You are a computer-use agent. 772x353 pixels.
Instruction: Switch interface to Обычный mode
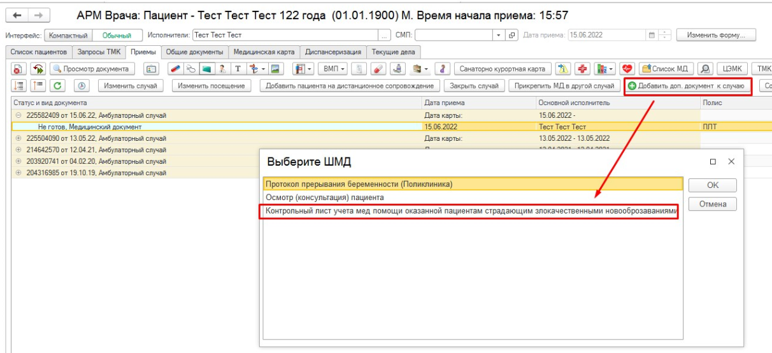click(x=117, y=36)
